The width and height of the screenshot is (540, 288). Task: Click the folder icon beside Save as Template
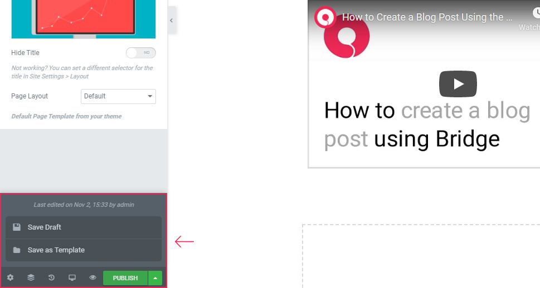tap(17, 250)
